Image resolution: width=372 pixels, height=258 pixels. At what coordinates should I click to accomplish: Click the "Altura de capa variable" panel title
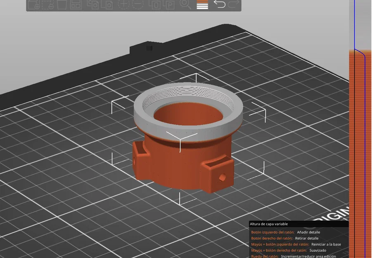(x=268, y=224)
